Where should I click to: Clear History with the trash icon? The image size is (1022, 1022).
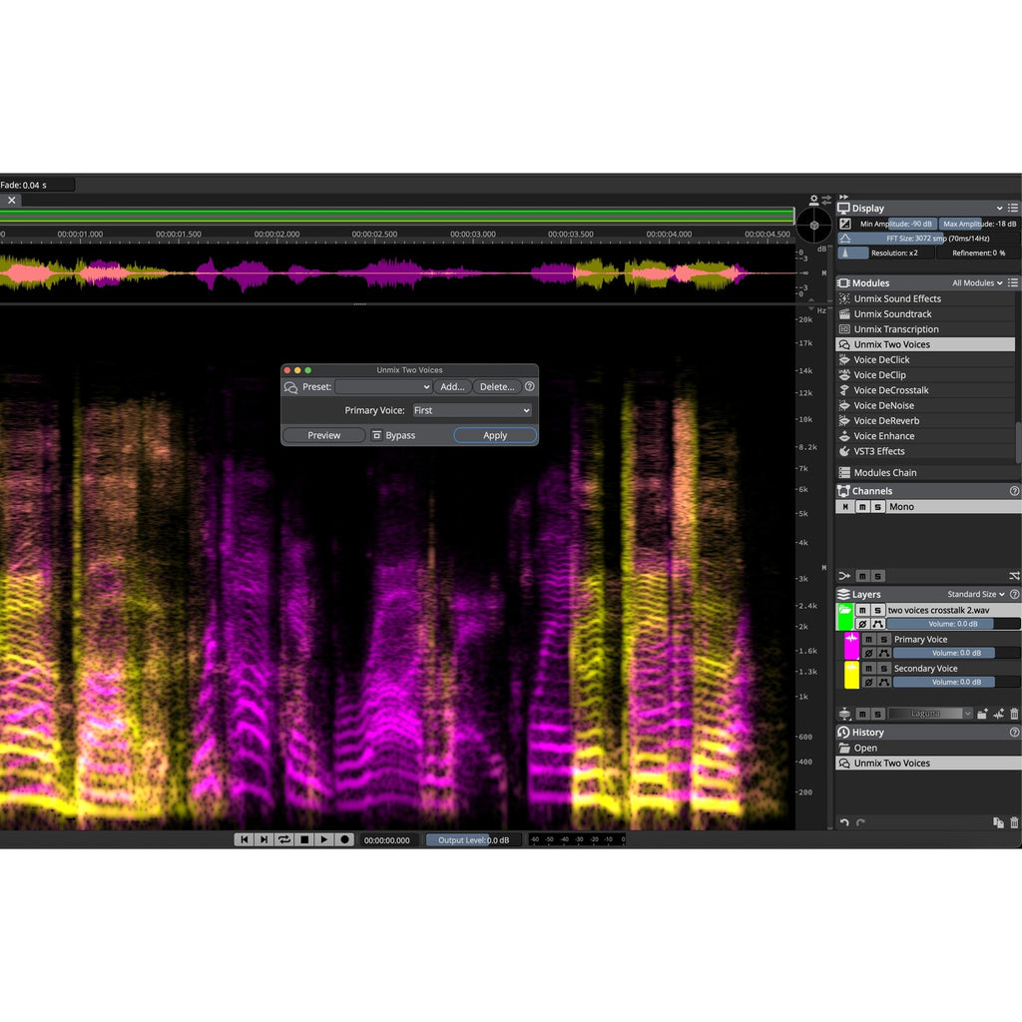tap(1014, 822)
